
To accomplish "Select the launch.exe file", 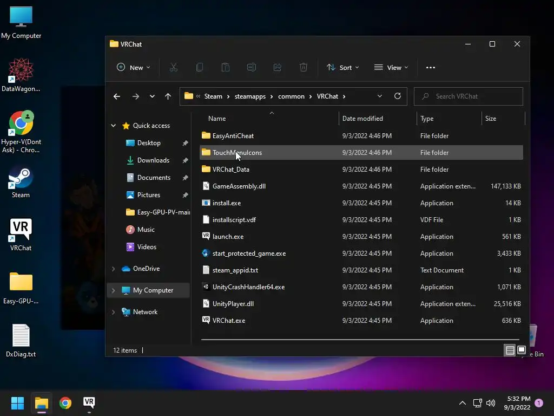I will (x=361, y=237).
